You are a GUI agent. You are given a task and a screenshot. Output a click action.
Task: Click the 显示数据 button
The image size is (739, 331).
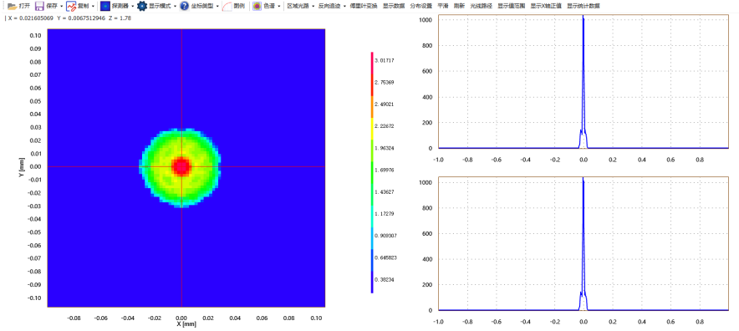coord(394,6)
